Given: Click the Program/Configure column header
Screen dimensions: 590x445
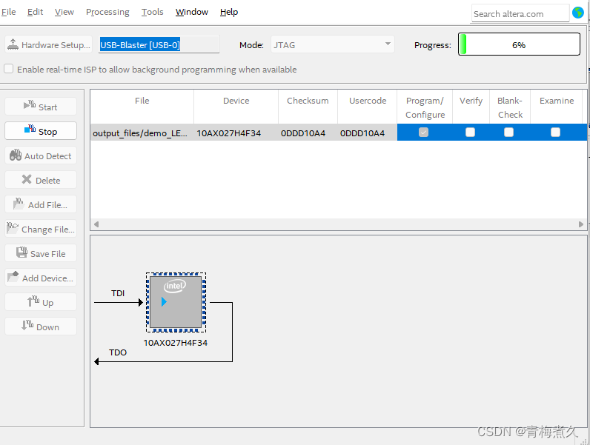Looking at the screenshot, I should point(425,107).
